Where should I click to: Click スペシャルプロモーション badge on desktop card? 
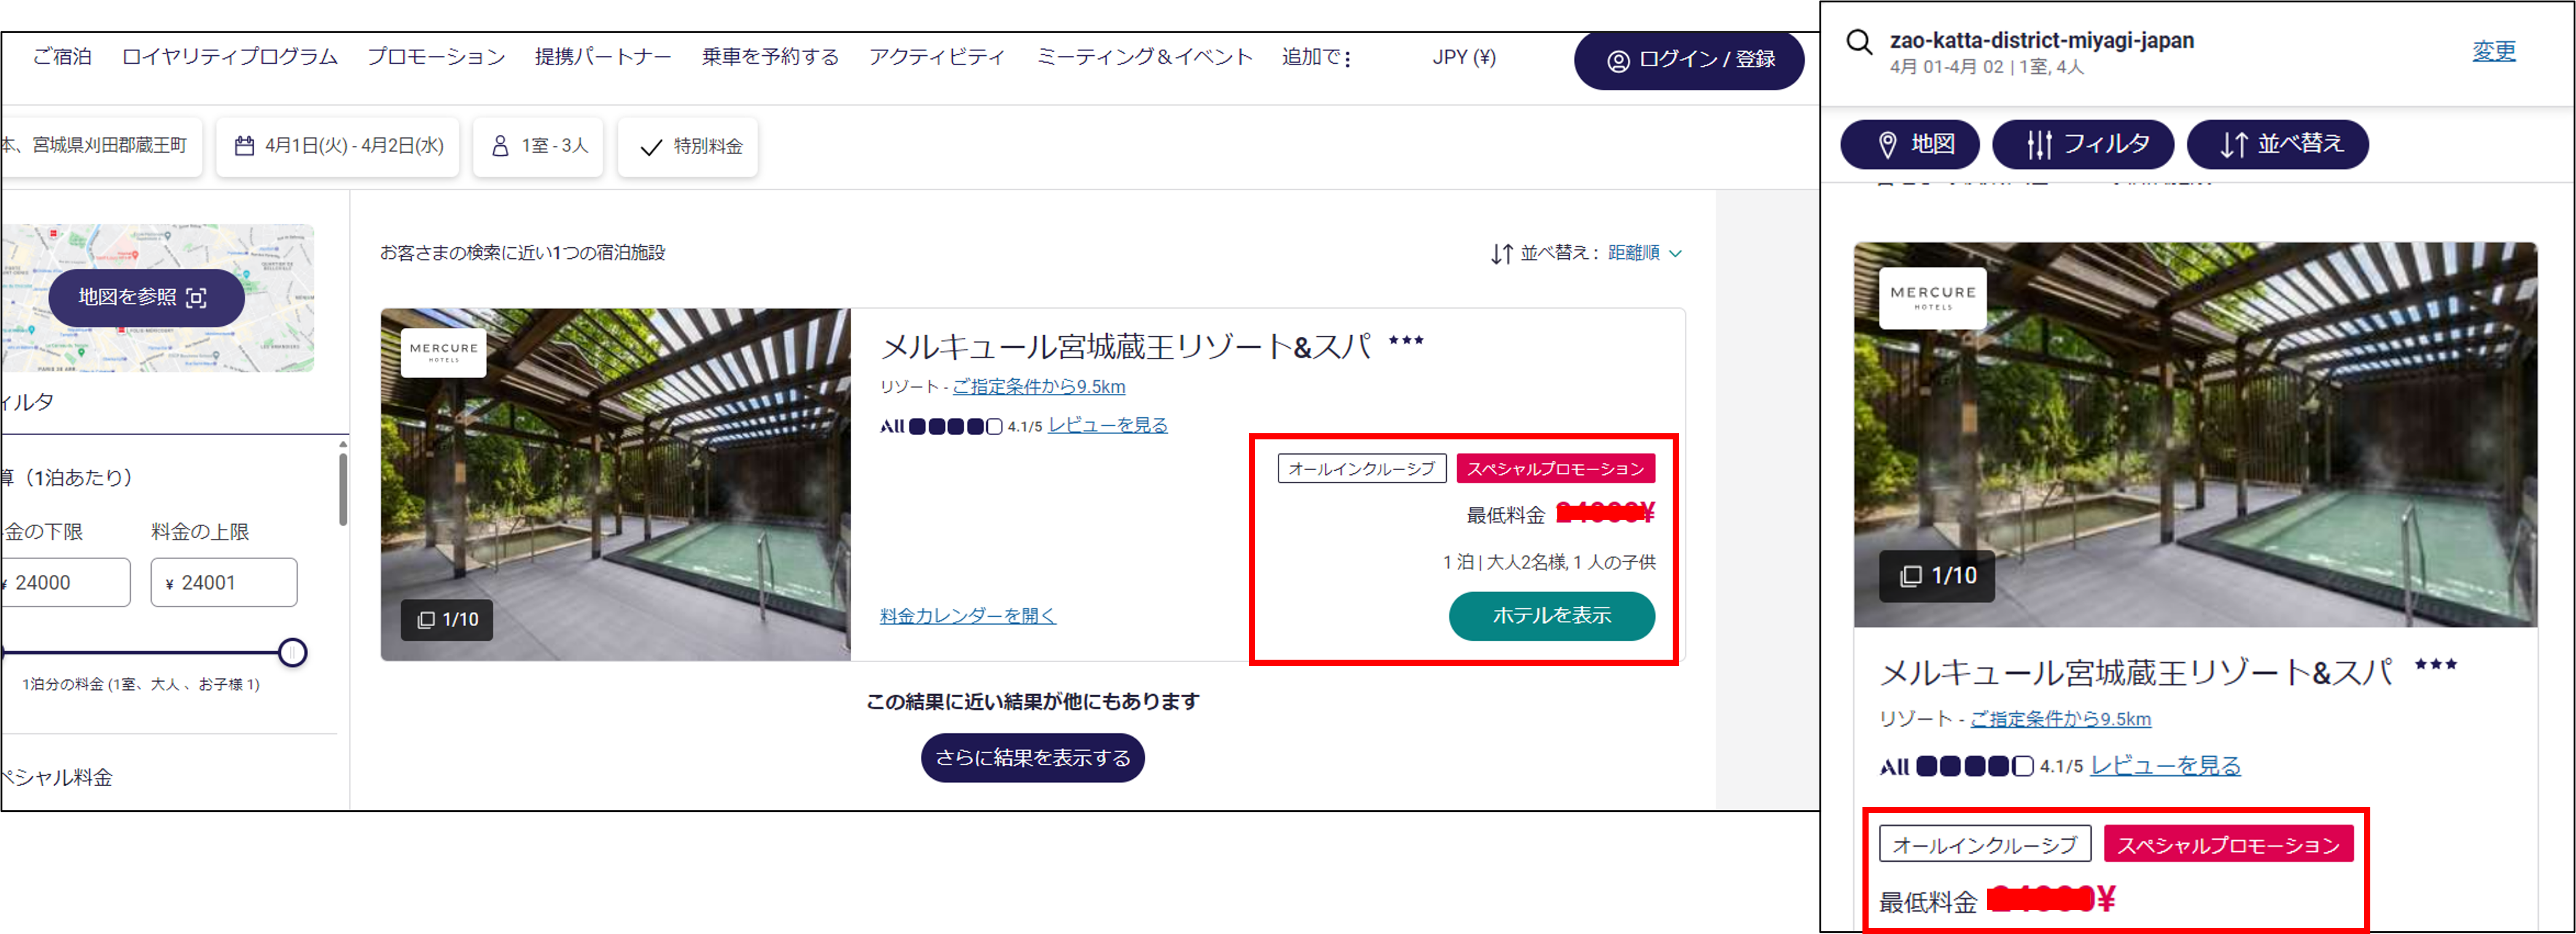[1555, 468]
